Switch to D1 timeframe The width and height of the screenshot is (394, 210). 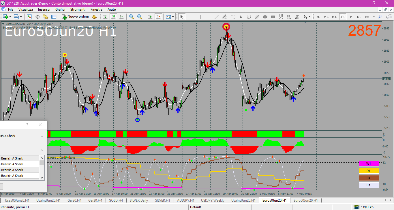[359, 17]
